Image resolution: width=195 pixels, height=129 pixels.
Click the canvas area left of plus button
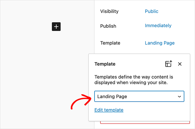click(x=27, y=27)
